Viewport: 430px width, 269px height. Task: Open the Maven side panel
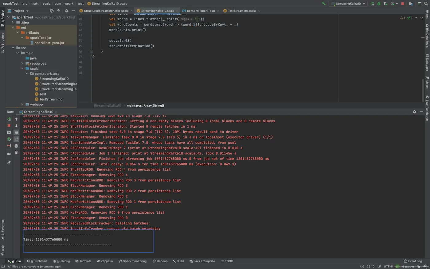coord(427,83)
